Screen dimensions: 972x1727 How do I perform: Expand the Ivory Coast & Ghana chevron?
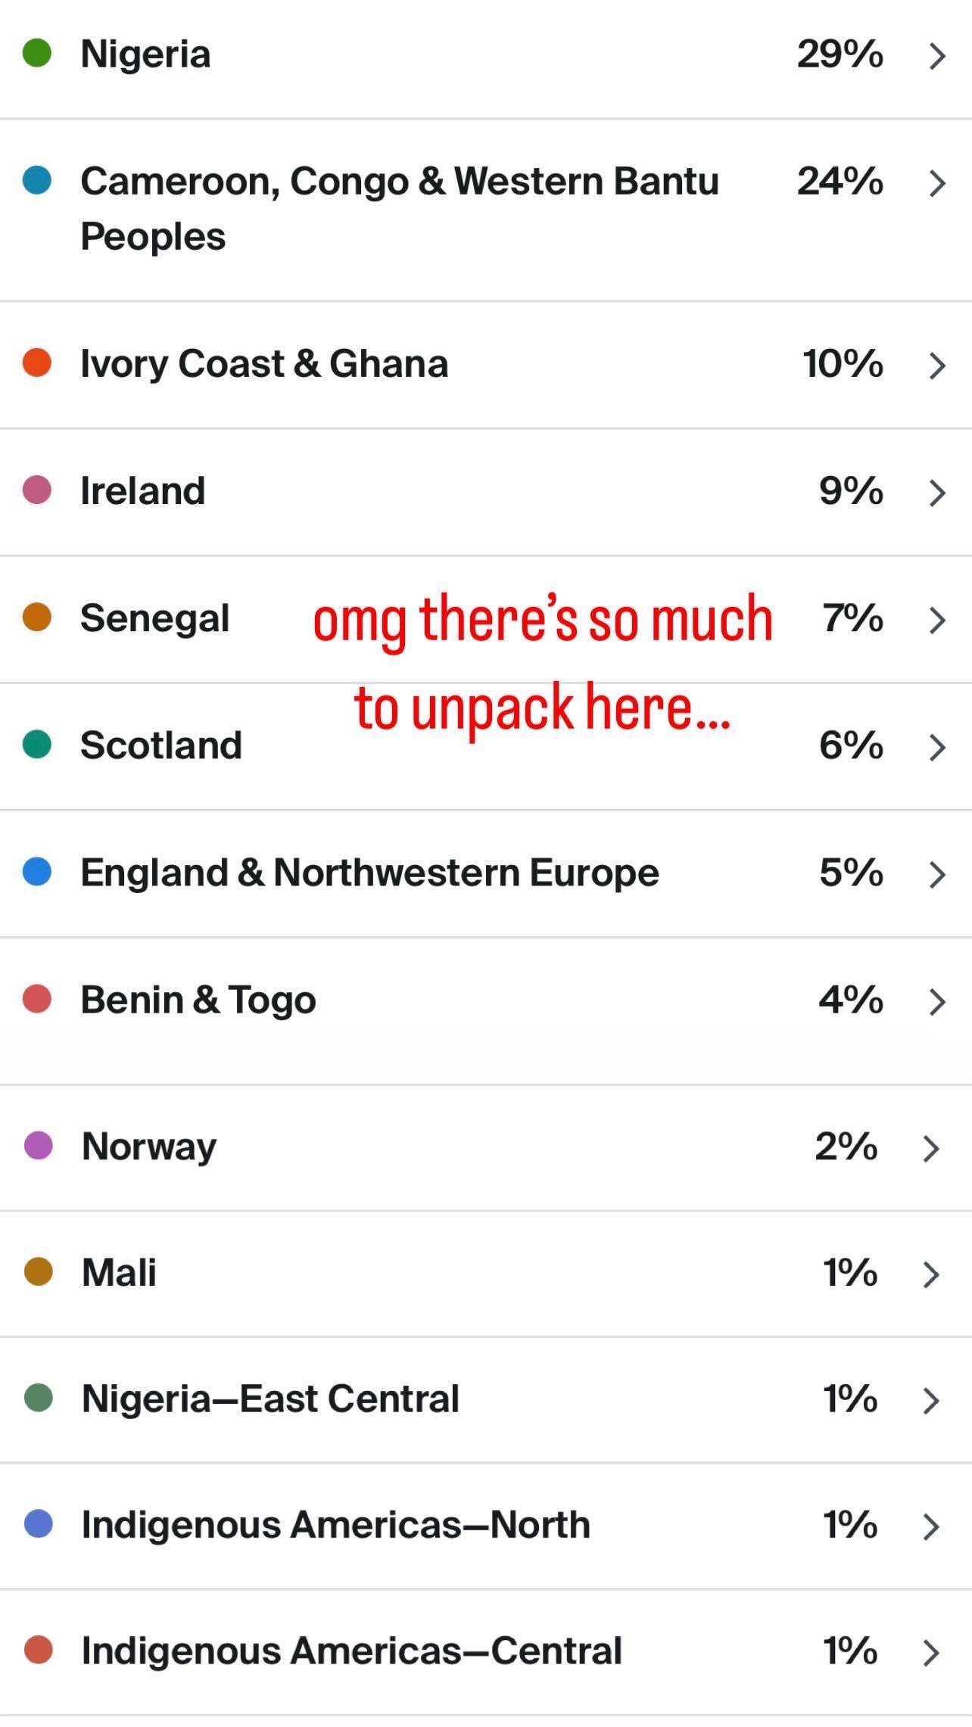(x=937, y=366)
